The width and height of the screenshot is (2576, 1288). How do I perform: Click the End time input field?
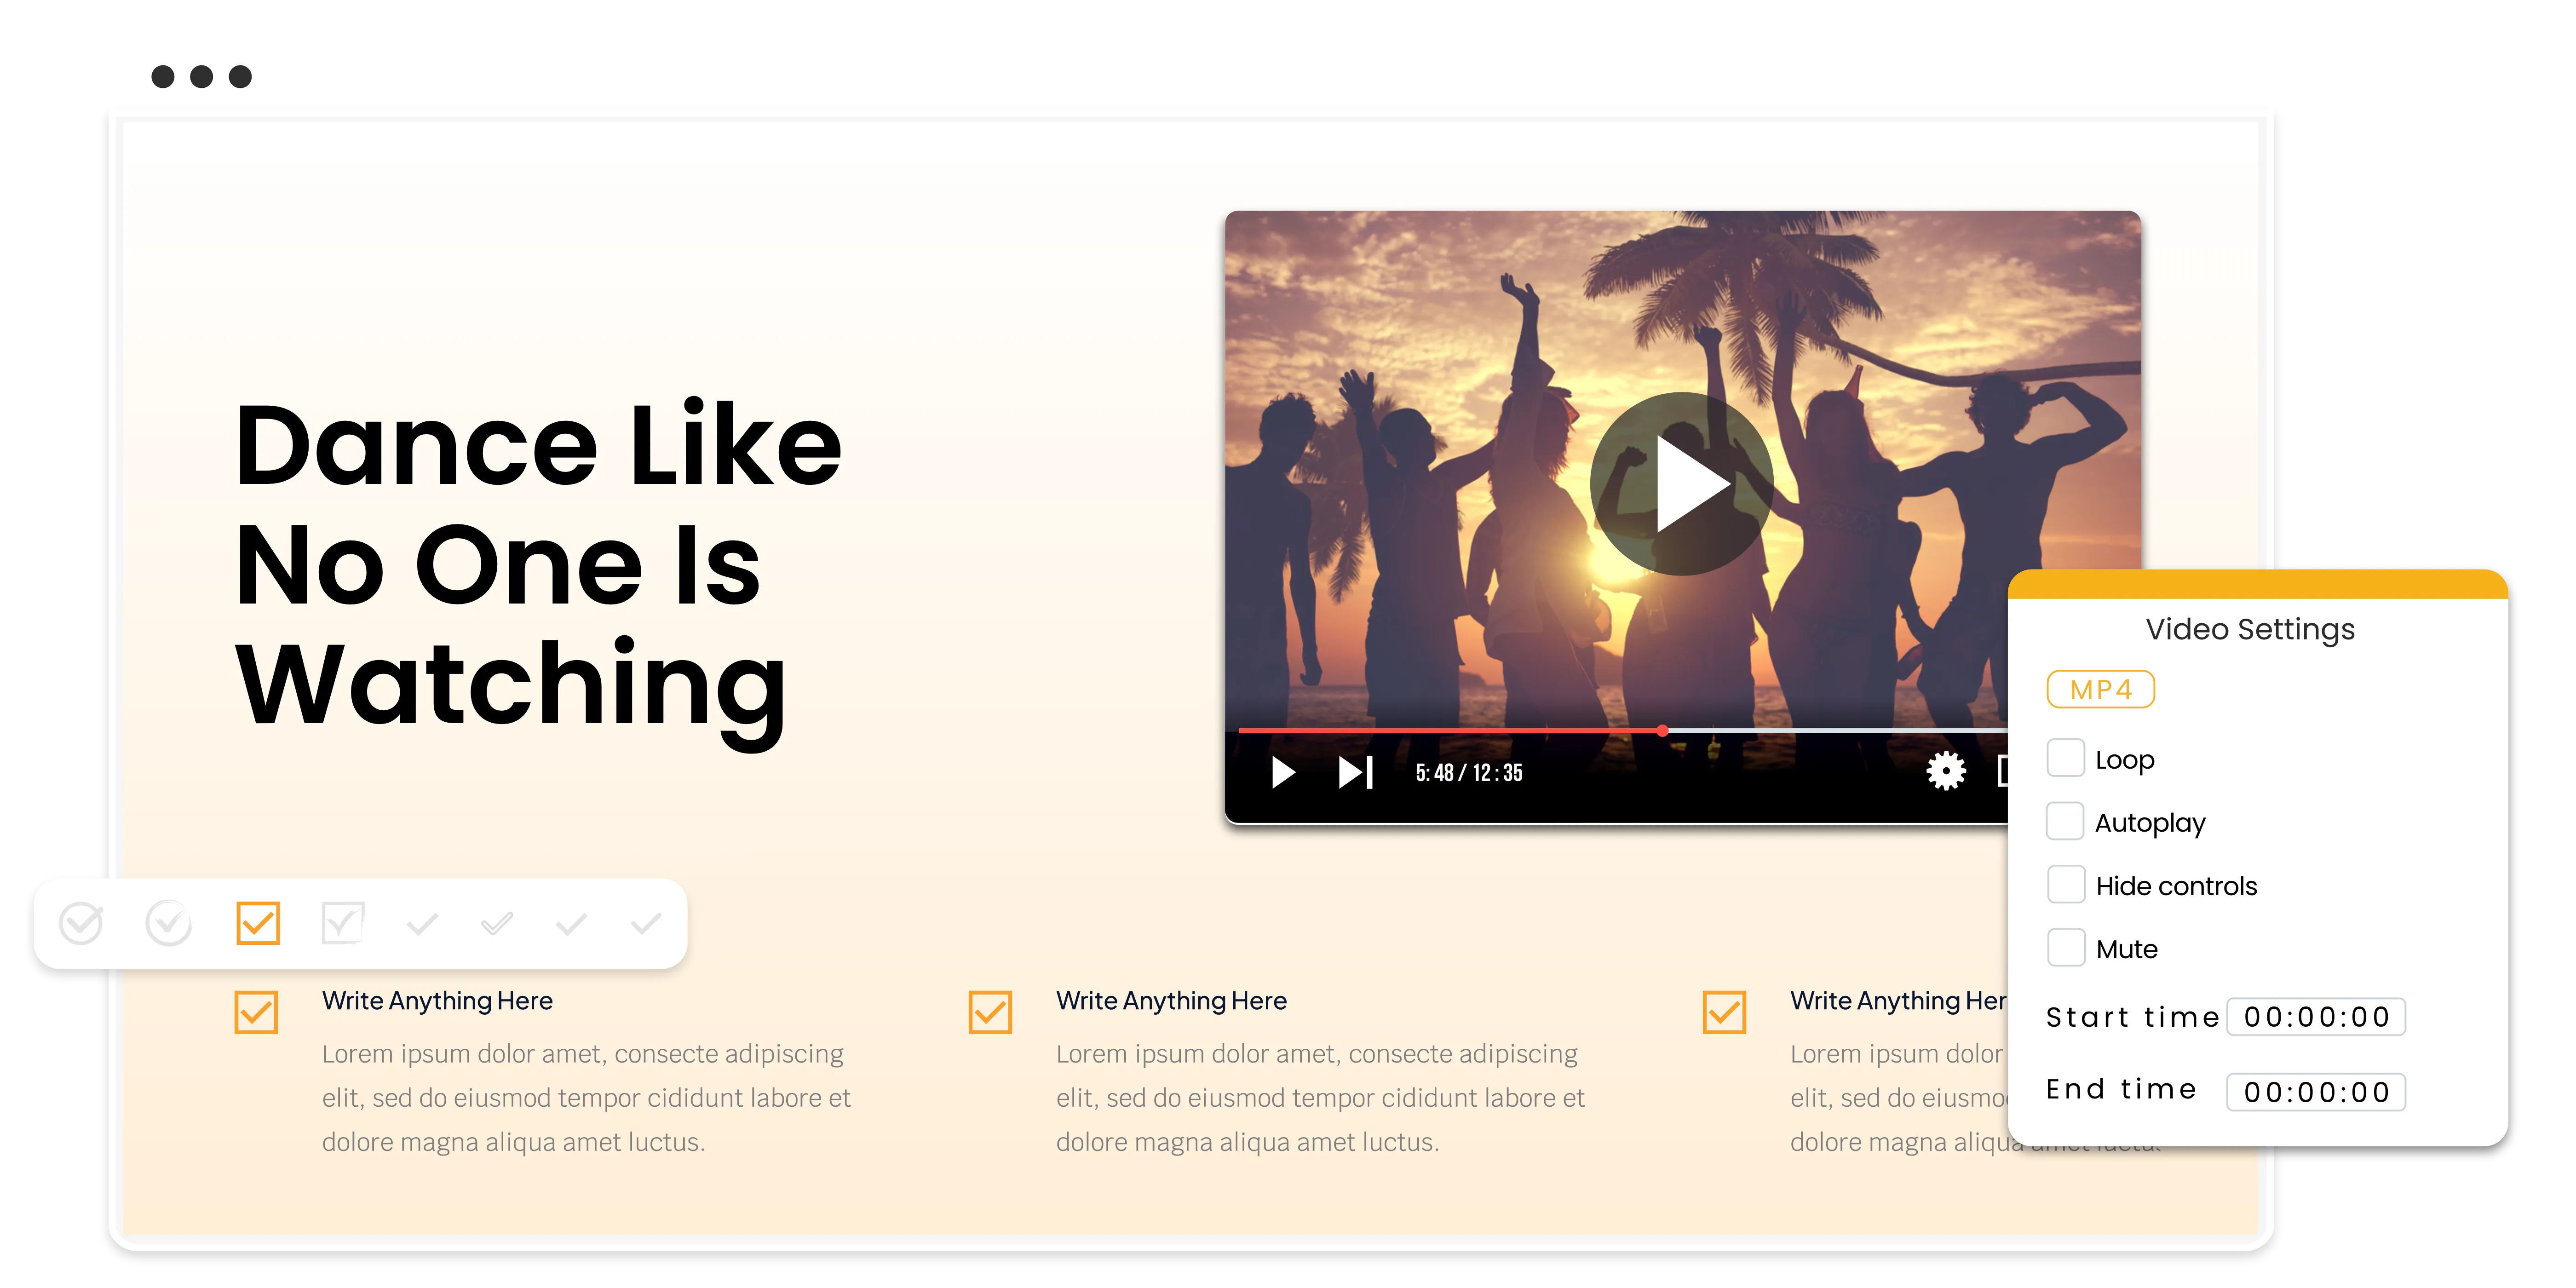click(x=2315, y=1091)
